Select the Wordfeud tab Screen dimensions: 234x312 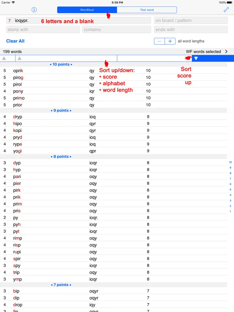pos(87,10)
